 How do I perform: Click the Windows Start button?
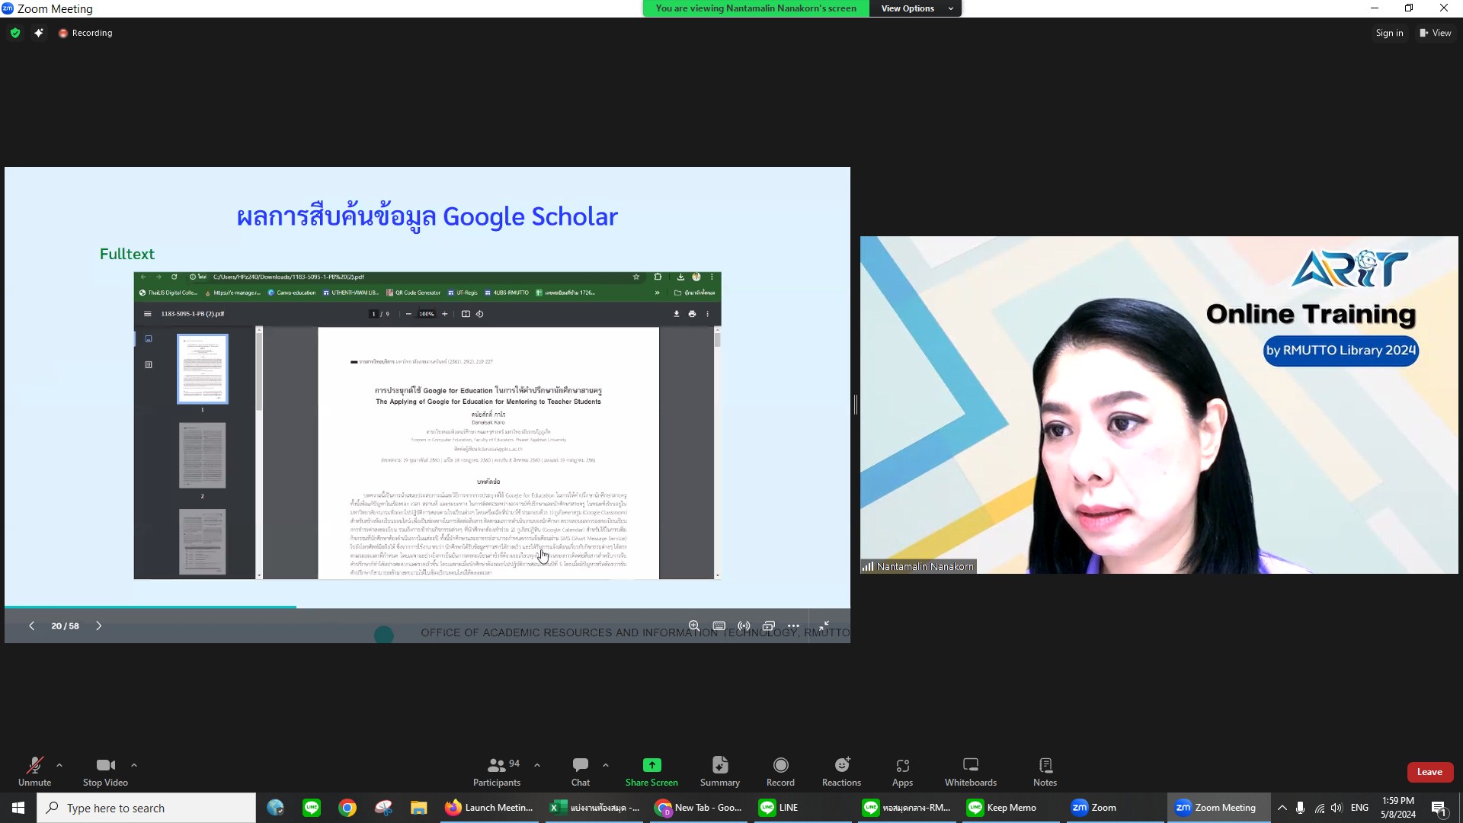click(x=18, y=808)
